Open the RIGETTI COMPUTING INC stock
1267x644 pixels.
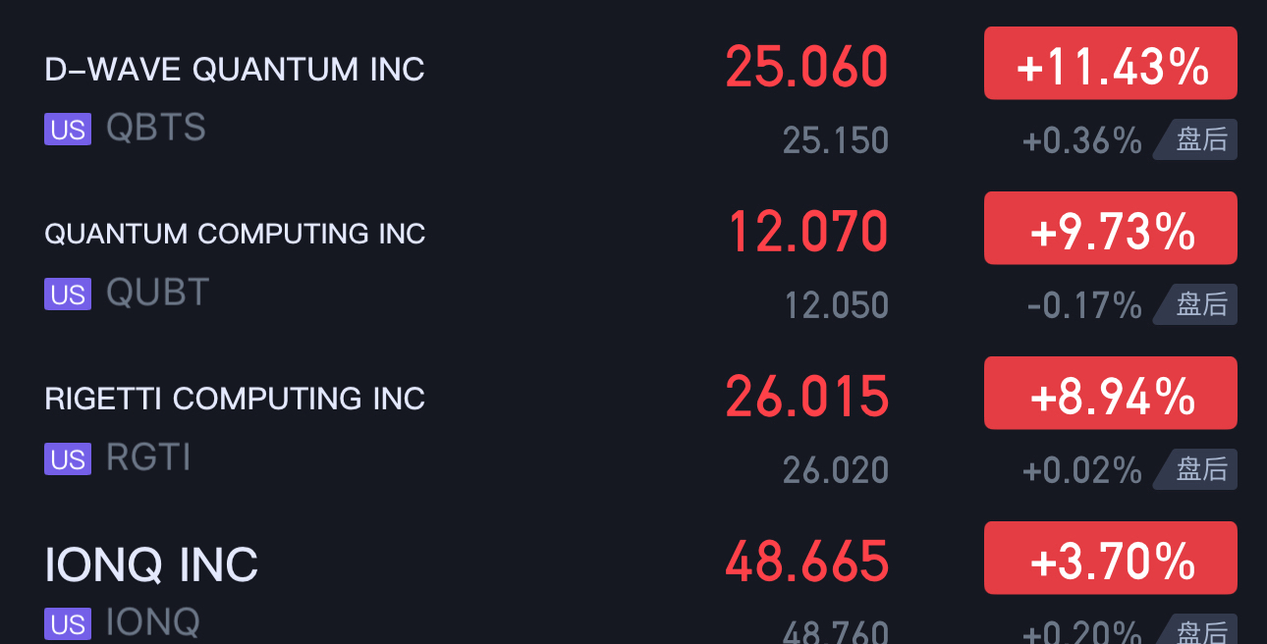(x=235, y=400)
